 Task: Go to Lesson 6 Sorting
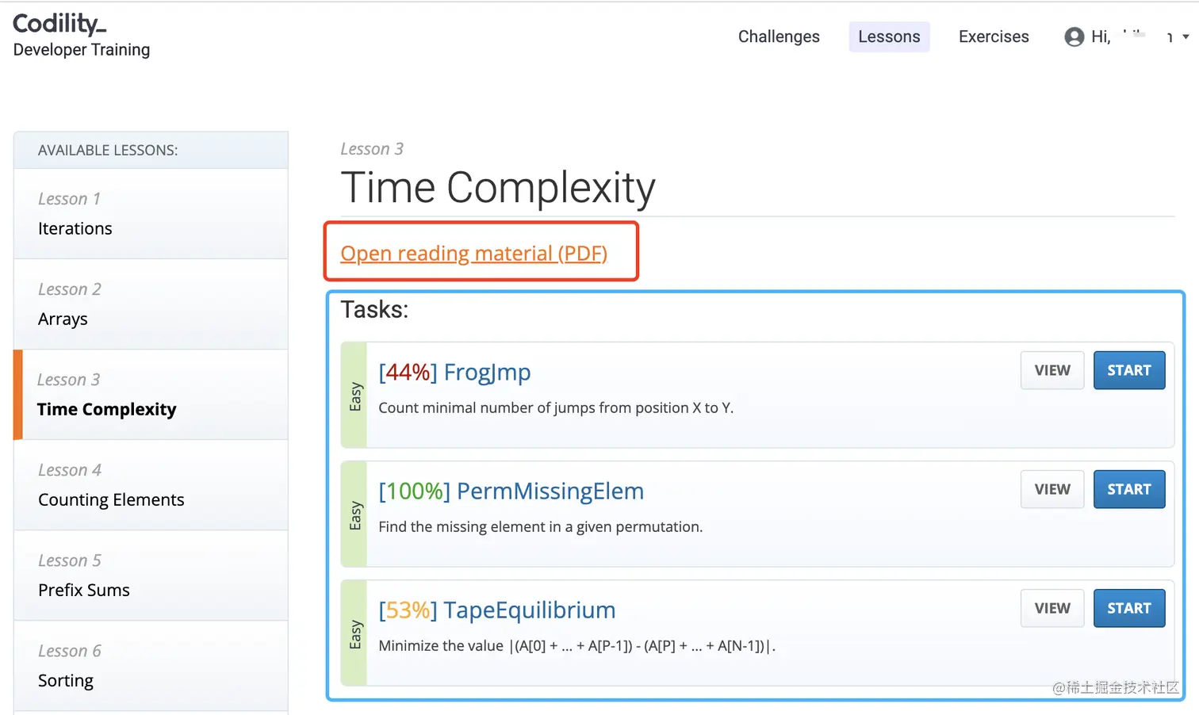pos(151,665)
